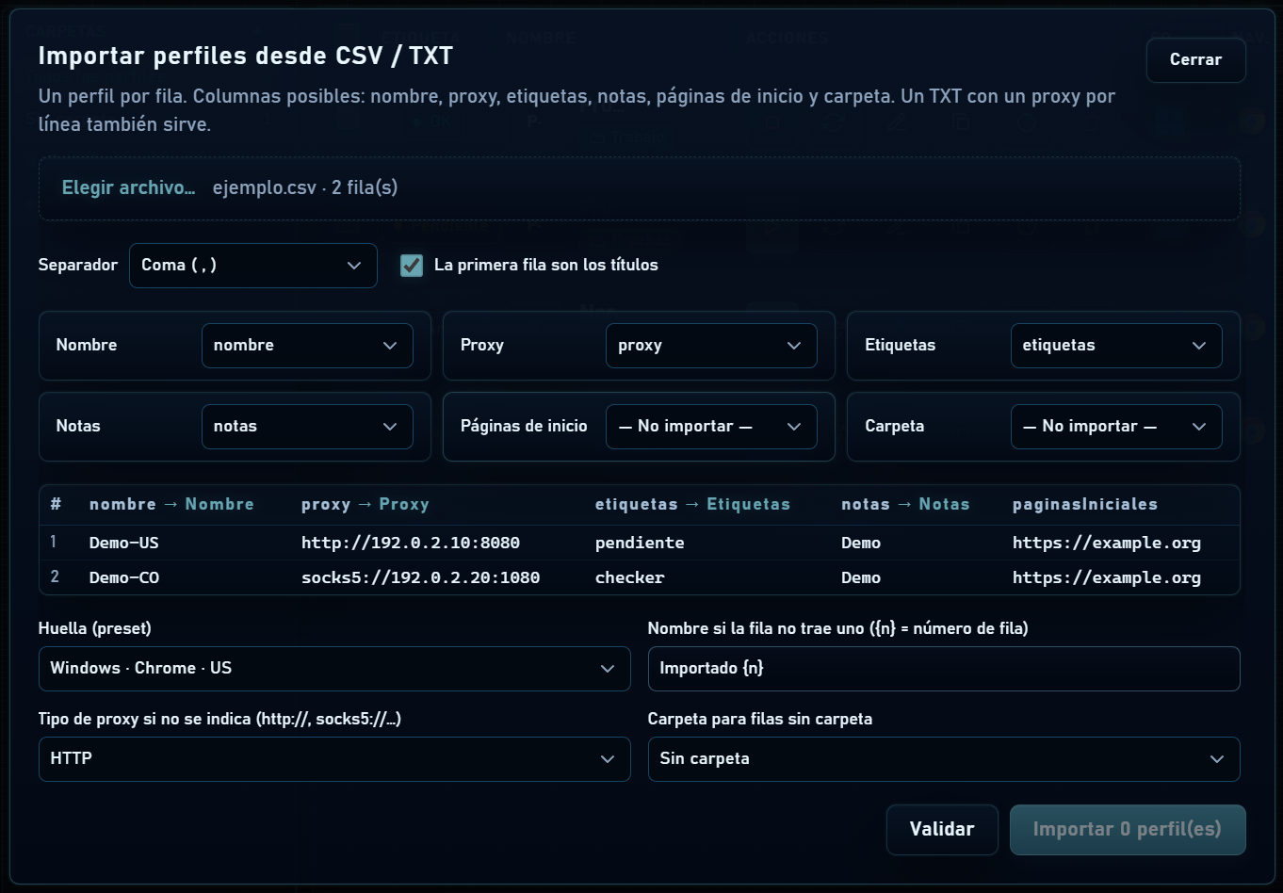This screenshot has width=1283, height=893.
Task: Open the Nombre column mapping dropdown
Action: tap(307, 346)
